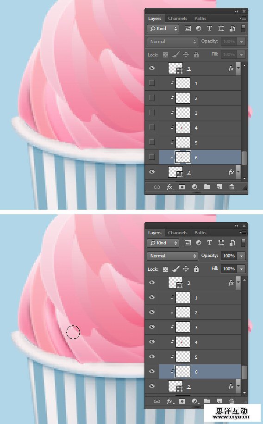Image resolution: width=263 pixels, height=424 pixels.
Task: Select layer 5 row in upper panel
Action: pyautogui.click(x=200, y=143)
